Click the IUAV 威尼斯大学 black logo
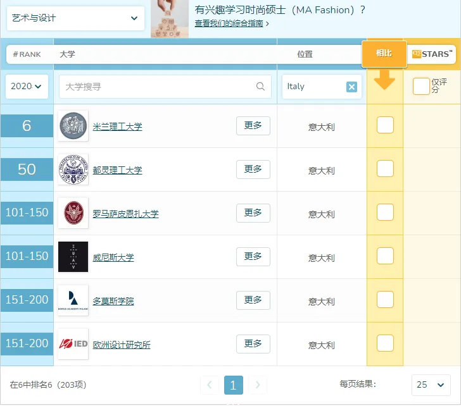 tap(73, 257)
